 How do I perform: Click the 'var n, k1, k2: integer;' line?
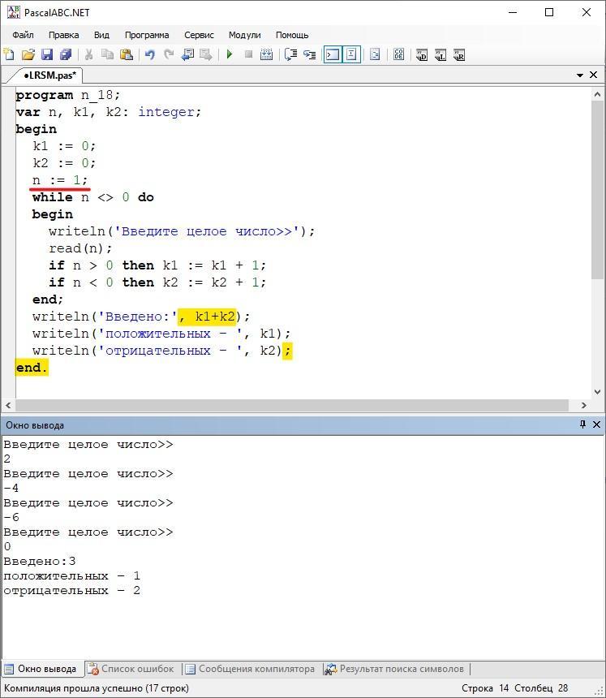point(108,112)
